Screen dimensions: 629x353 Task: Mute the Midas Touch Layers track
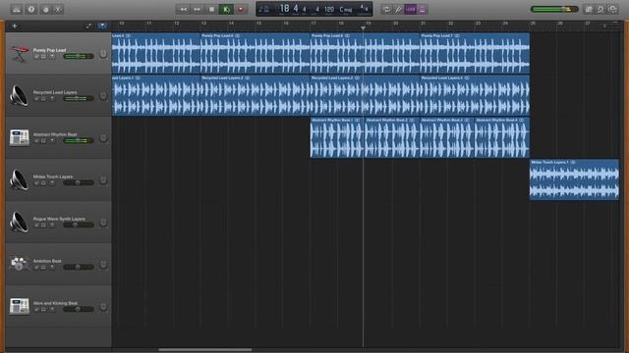[x=36, y=183]
